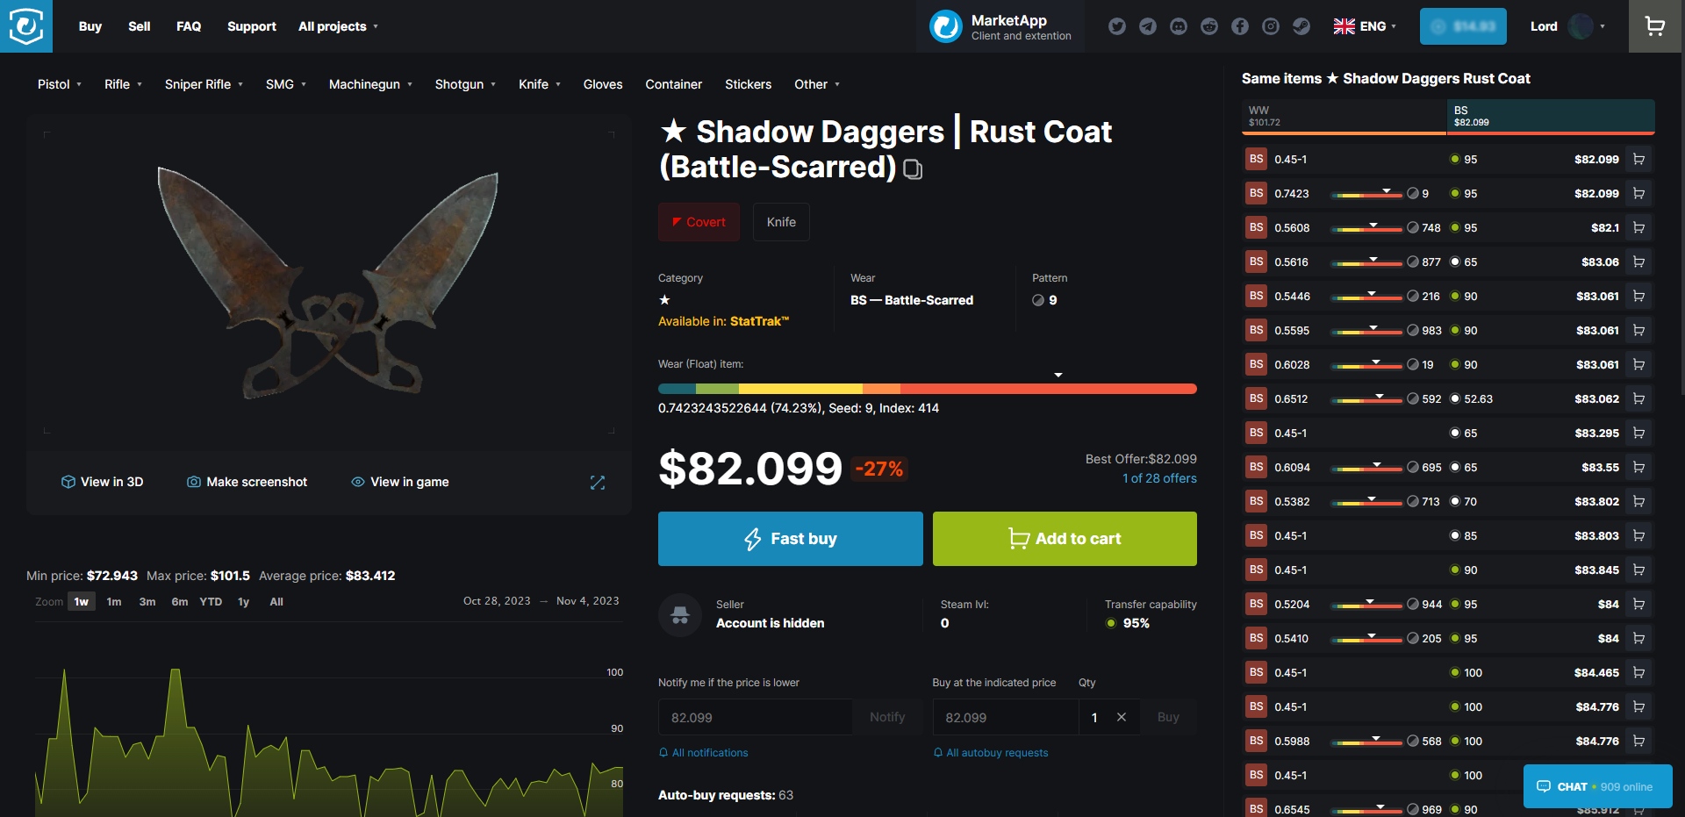Viewport: 1685px width, 817px height.
Task: Clear the autobuy quantity with X
Action: pos(1122,717)
